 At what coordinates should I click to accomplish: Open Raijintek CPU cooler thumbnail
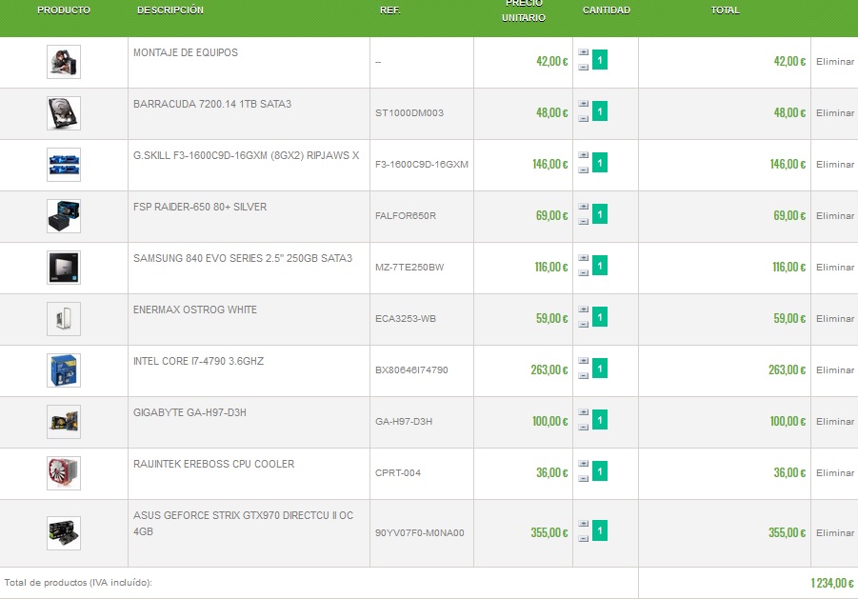[x=64, y=473]
